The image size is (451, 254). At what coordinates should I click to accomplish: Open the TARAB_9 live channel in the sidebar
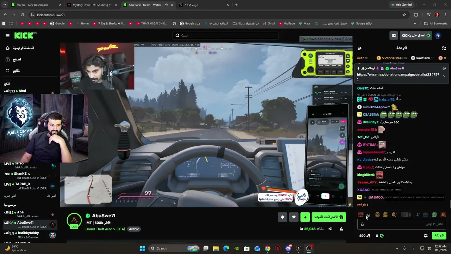tap(30, 186)
